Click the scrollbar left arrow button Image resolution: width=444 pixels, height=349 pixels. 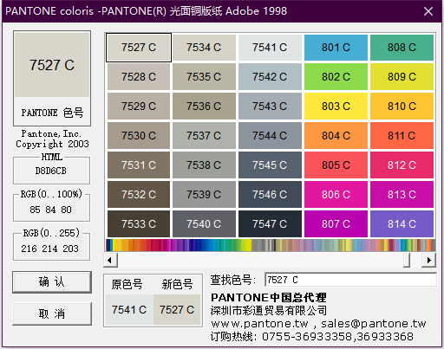tap(110, 260)
